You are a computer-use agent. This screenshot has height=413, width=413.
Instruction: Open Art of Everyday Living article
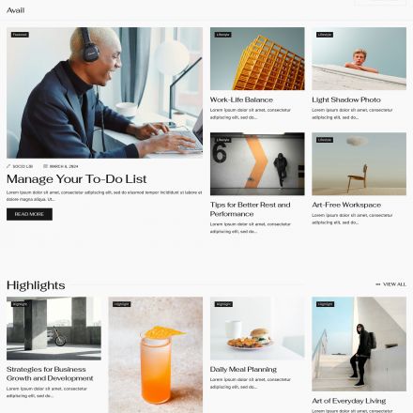348,401
